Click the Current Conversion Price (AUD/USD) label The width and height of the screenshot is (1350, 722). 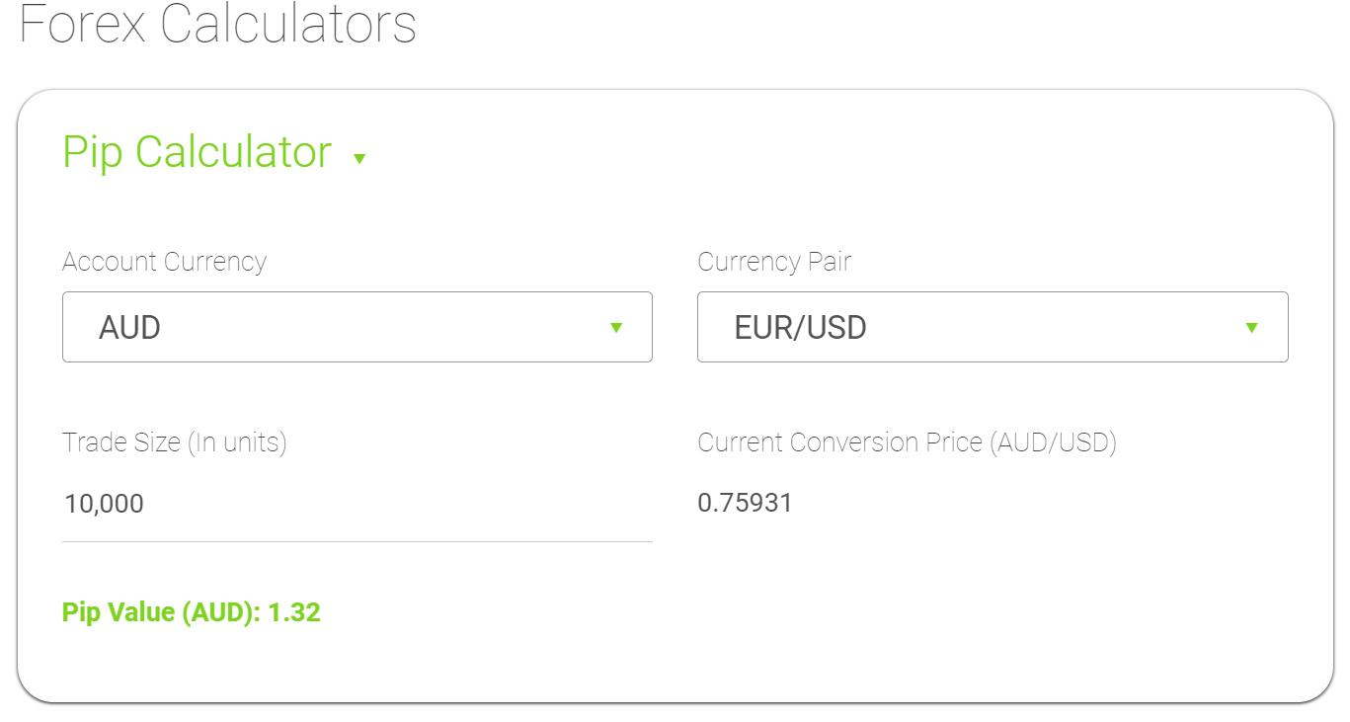[x=907, y=442]
